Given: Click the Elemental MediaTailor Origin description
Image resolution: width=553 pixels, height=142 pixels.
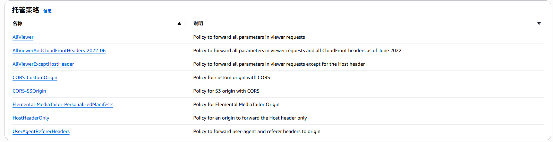Looking at the screenshot, I should coord(236,104).
